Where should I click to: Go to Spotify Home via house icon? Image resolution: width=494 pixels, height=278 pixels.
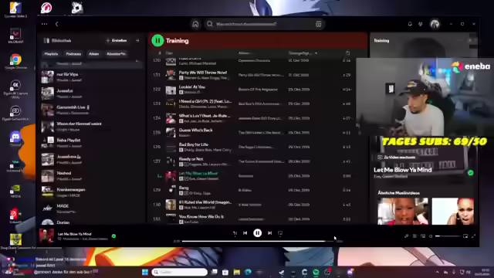[195, 24]
